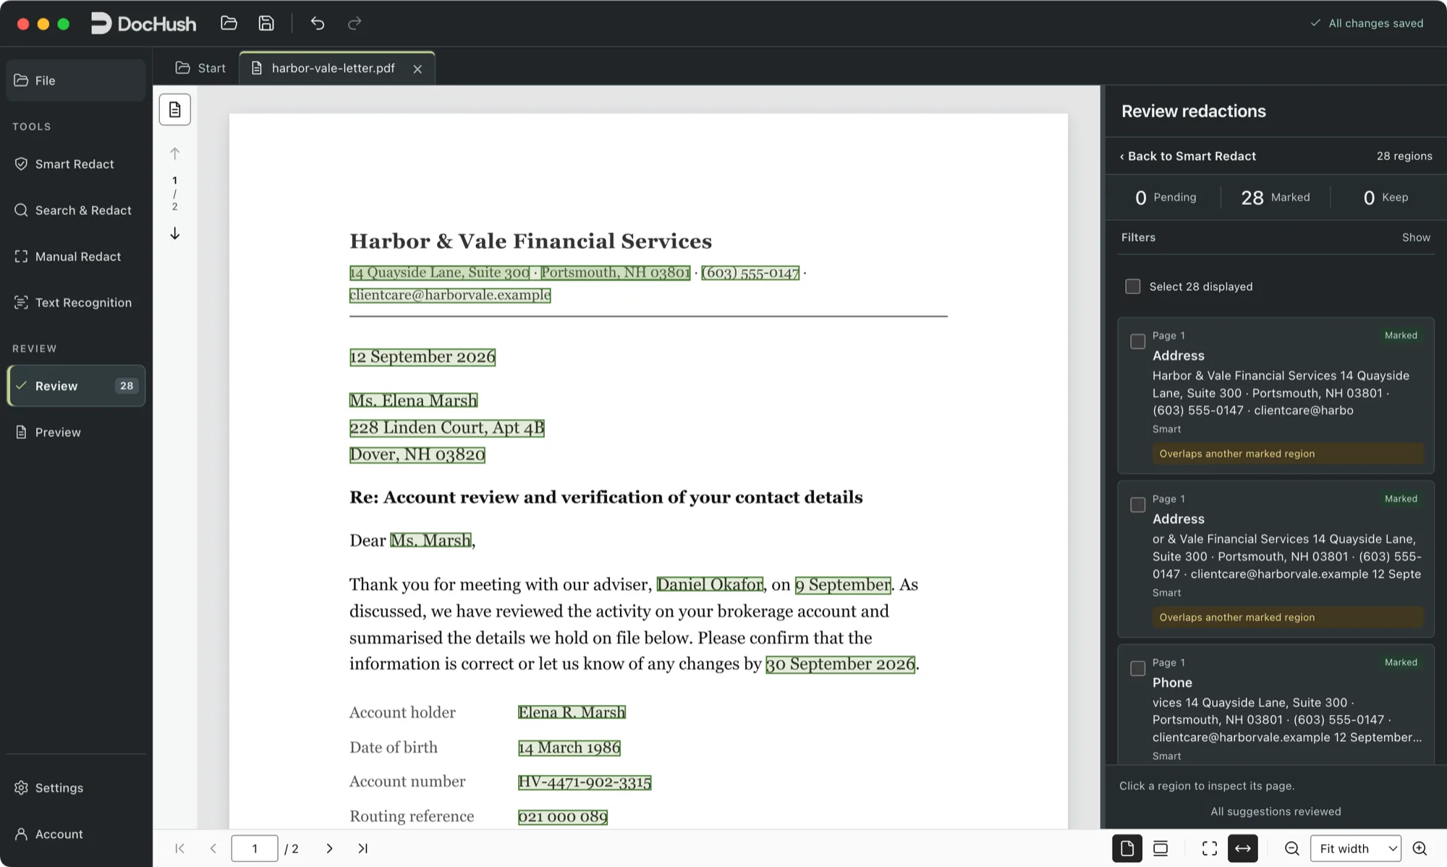Advance to the next page chevron
Image resolution: width=1447 pixels, height=867 pixels.
pos(329,848)
